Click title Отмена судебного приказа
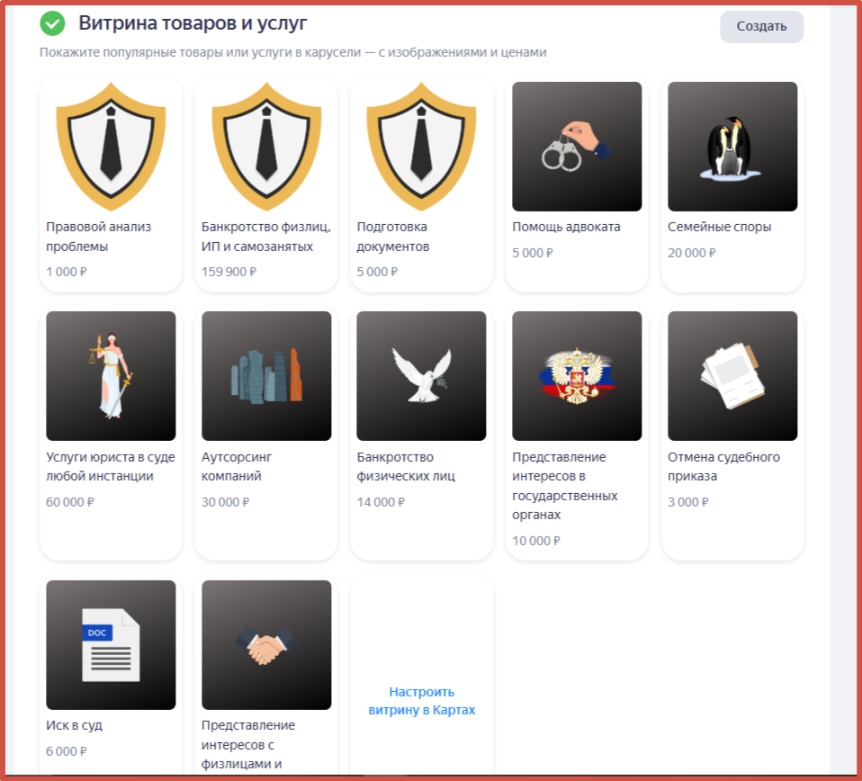This screenshot has width=862, height=781. 723,466
